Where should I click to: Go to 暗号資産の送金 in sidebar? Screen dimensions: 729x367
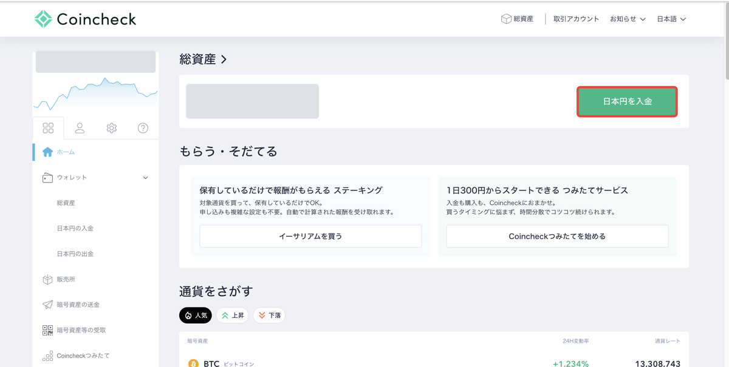[x=78, y=305]
